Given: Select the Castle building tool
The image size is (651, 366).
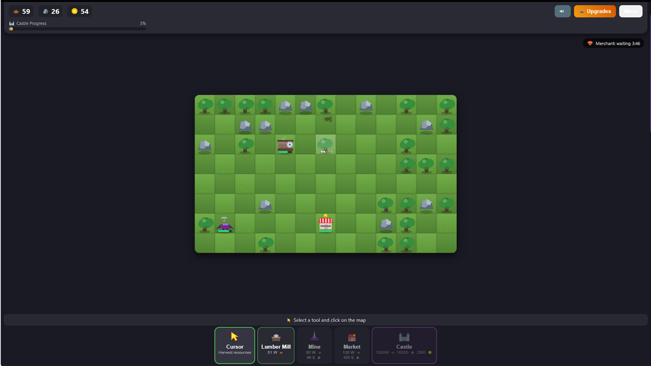Looking at the screenshot, I should pos(404,345).
